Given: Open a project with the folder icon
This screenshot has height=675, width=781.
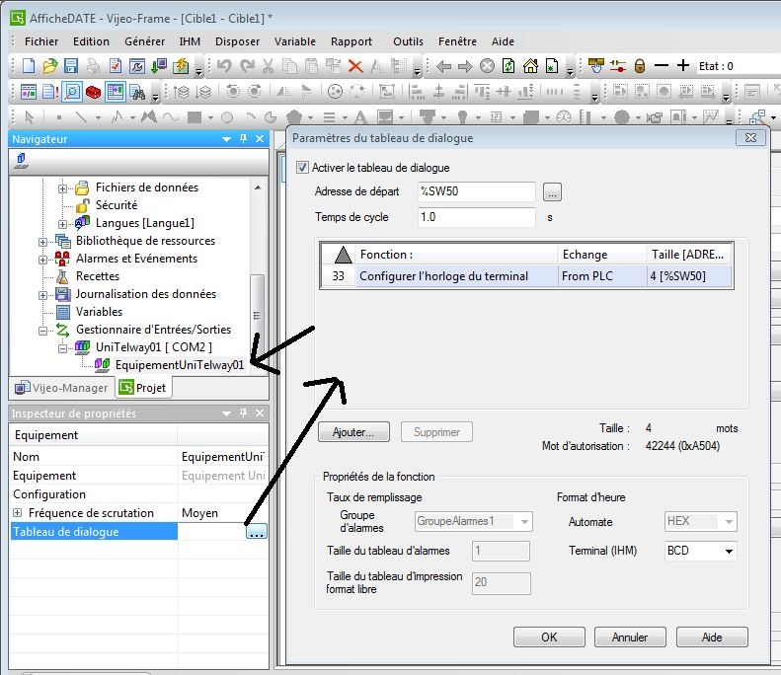Looking at the screenshot, I should tap(49, 66).
